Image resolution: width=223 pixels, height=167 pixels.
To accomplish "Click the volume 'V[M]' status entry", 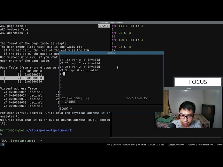I will [191, 145].
